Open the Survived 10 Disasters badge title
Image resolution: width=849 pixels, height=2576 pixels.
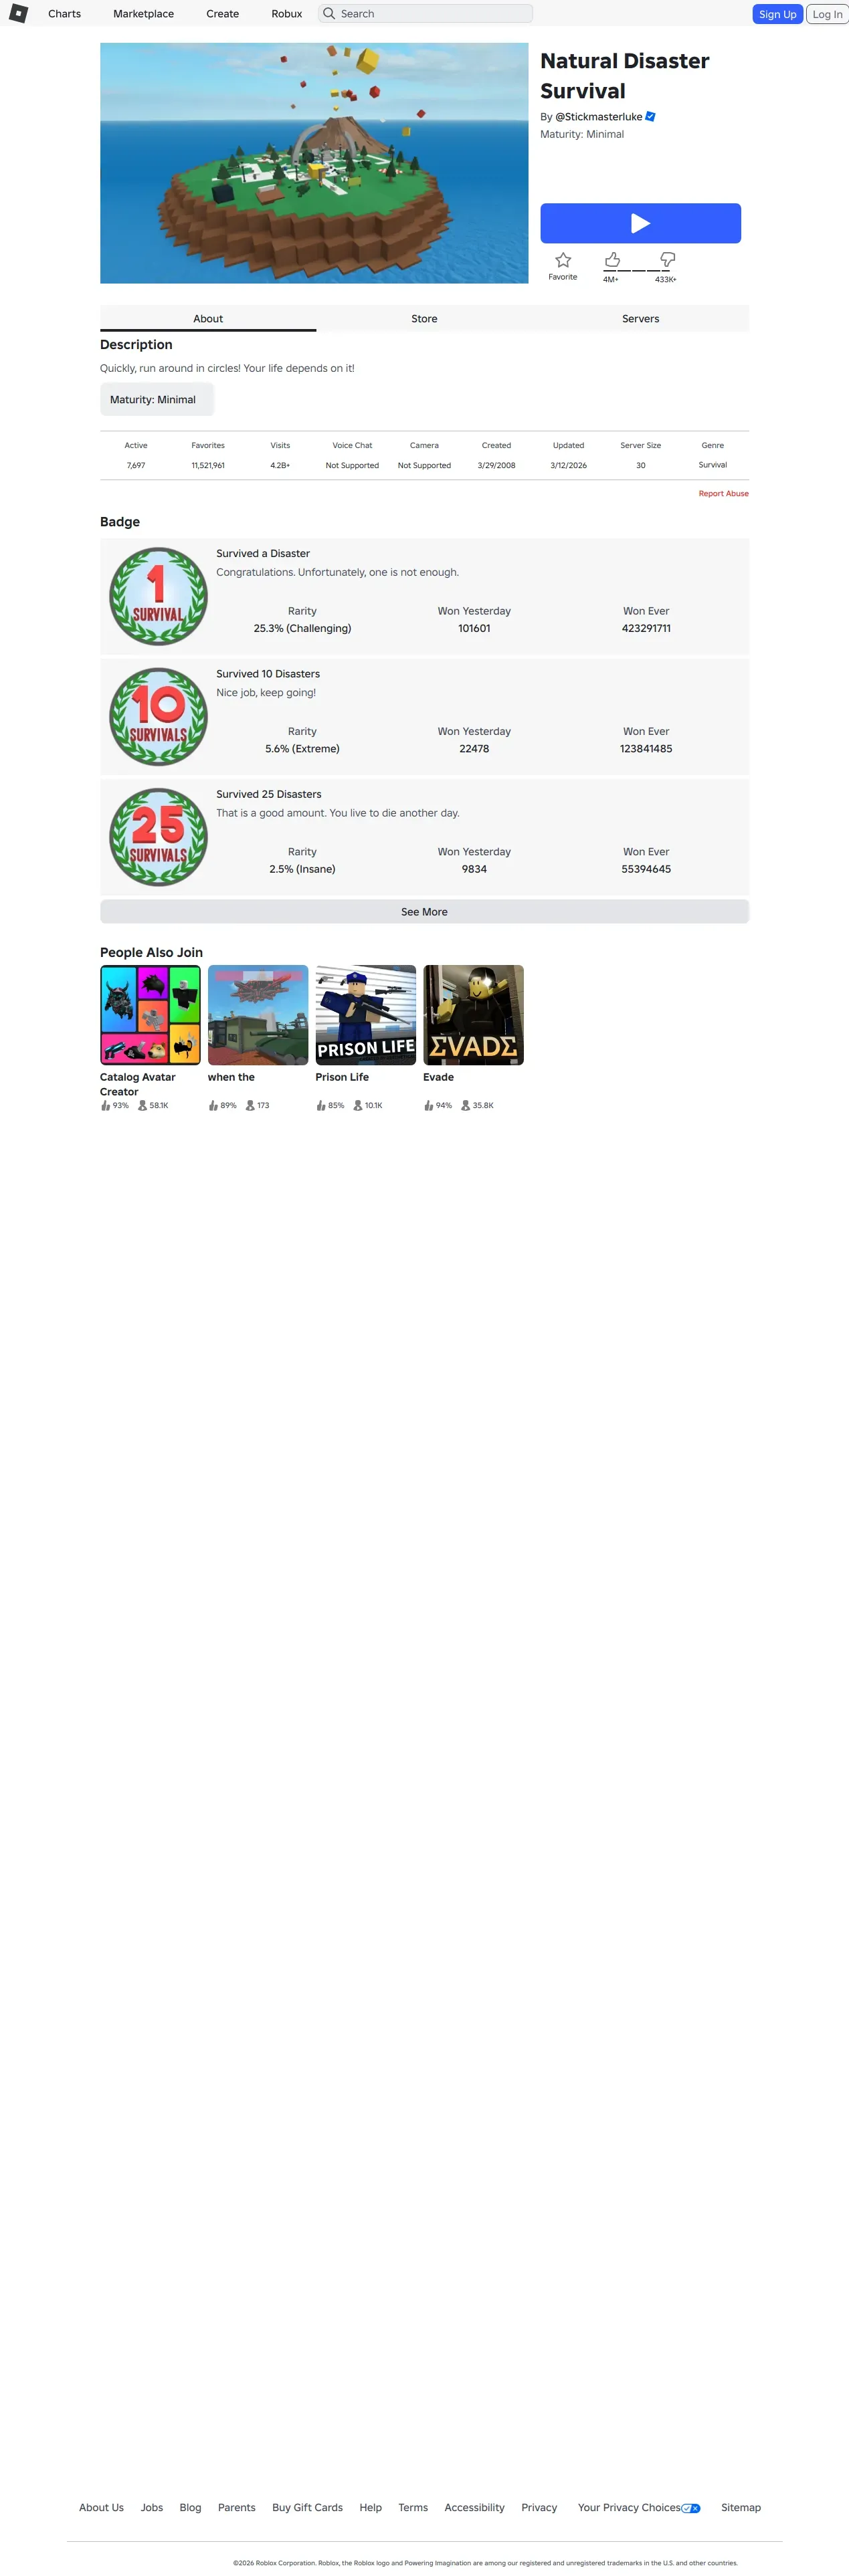(x=268, y=674)
